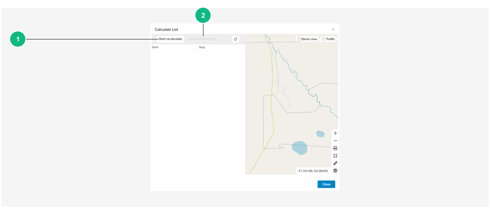This screenshot has height=208, width=490.
Task: Click the Start column header
Action: pos(155,47)
